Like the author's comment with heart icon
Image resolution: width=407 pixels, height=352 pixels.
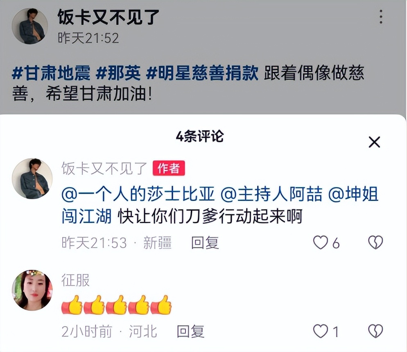[320, 243]
